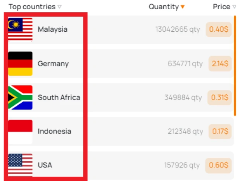242x181 pixels.
Task: Select the Malaysia country name
Action: [x=53, y=29]
